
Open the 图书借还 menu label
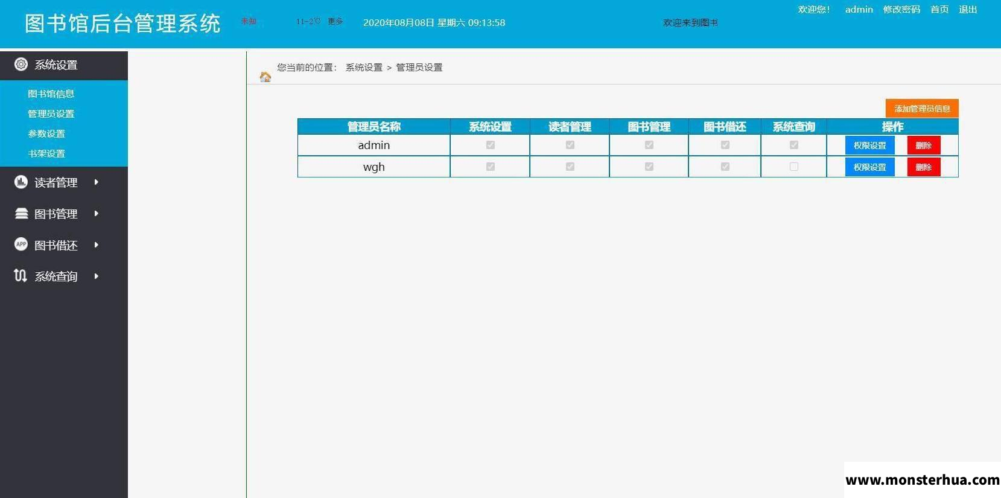tap(56, 245)
